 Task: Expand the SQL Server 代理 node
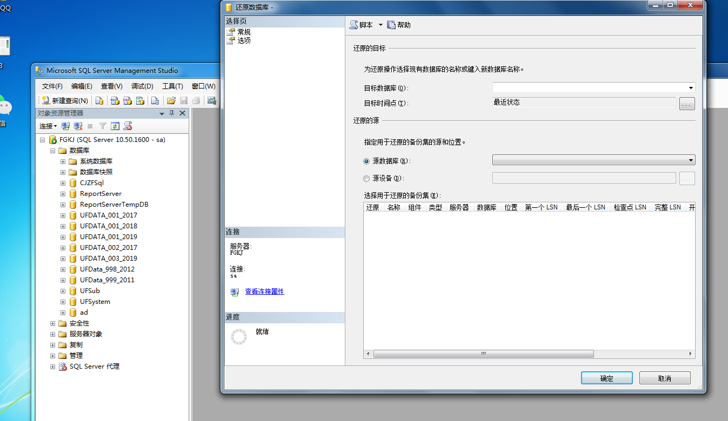click(53, 366)
